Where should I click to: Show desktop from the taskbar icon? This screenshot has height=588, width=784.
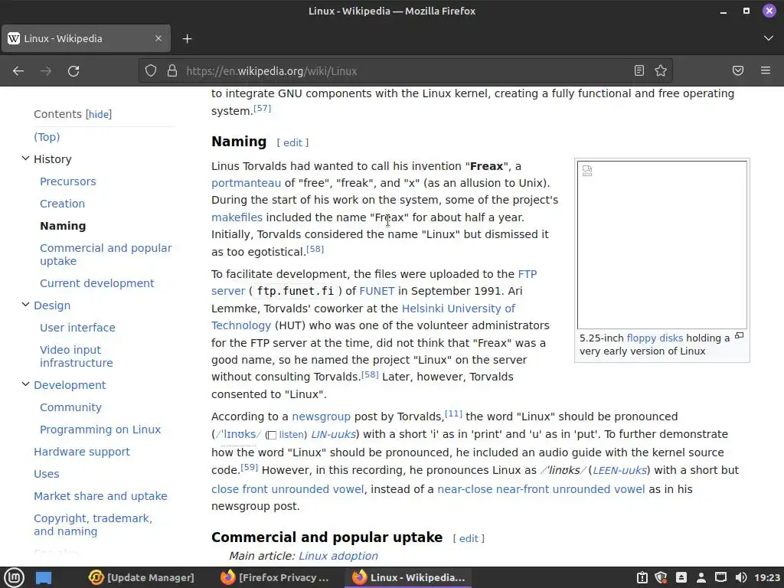click(44, 577)
